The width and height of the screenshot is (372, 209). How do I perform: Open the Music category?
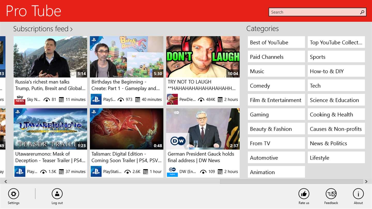coord(276,71)
